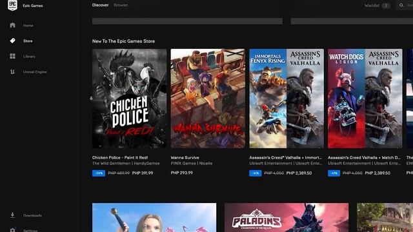This screenshot has width=413, height=232.
Task: Open the Downloads arrow icon
Action: click(12, 215)
